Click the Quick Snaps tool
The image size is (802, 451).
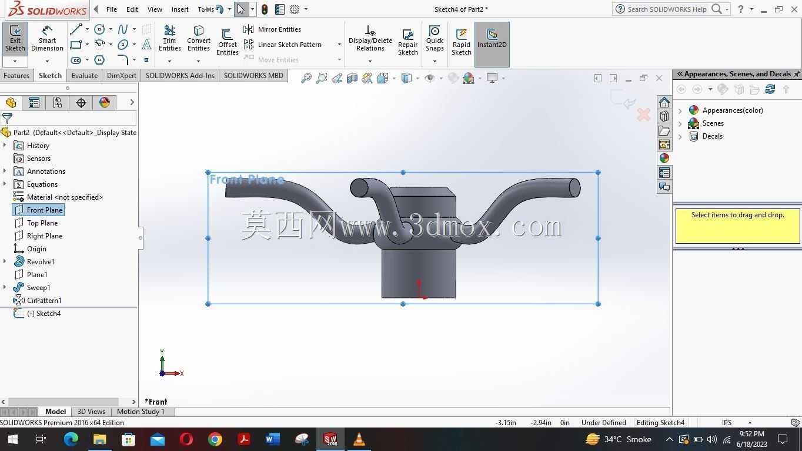click(x=435, y=39)
